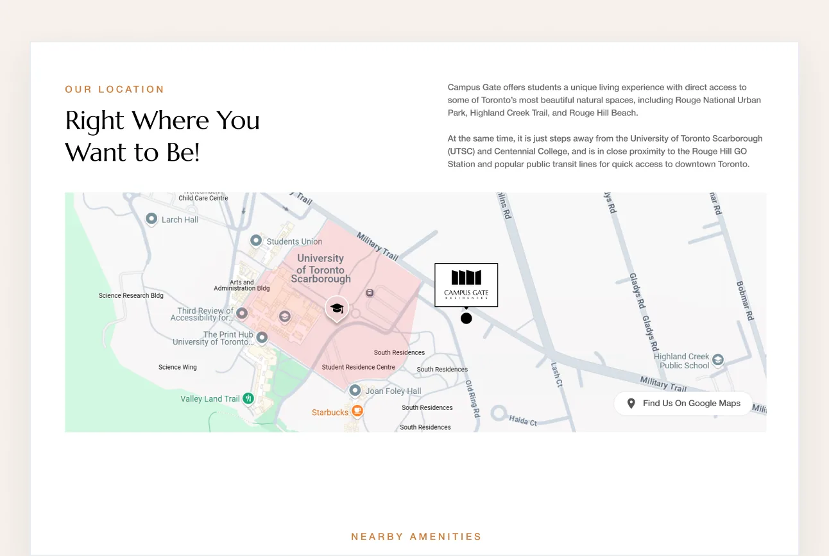Click the Joan Foley Hall label
Screen dimensions: 829x556
[x=393, y=391]
